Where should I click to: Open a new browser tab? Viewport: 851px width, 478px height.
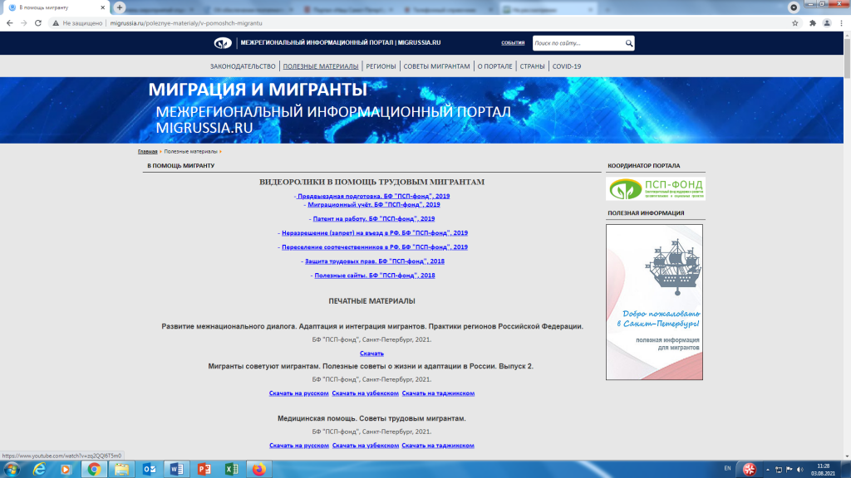click(x=120, y=7)
